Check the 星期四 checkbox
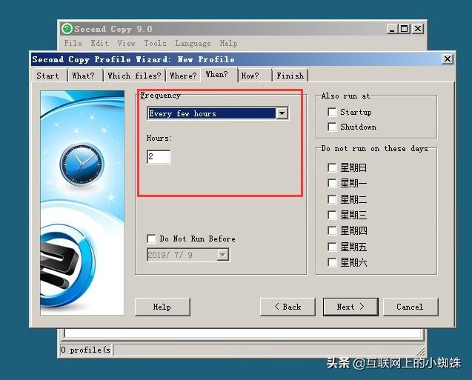The width and height of the screenshot is (472, 380). [x=332, y=231]
